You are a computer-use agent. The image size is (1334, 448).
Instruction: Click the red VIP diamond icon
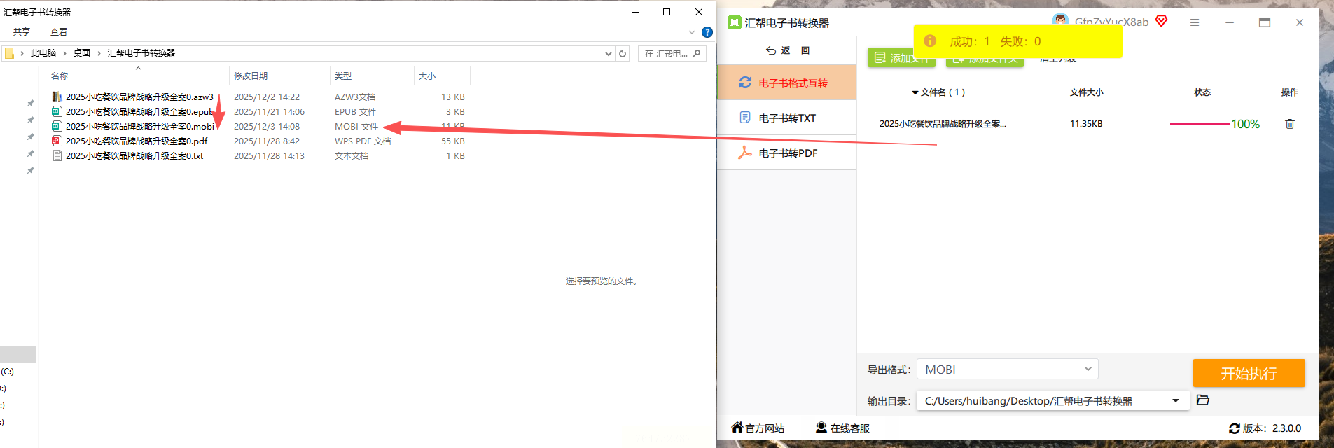point(1162,21)
